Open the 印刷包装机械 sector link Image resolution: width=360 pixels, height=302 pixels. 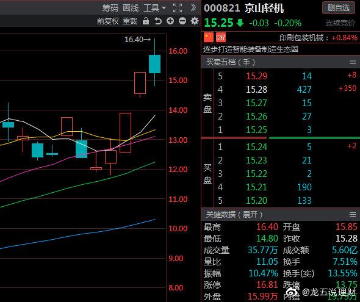(301, 37)
